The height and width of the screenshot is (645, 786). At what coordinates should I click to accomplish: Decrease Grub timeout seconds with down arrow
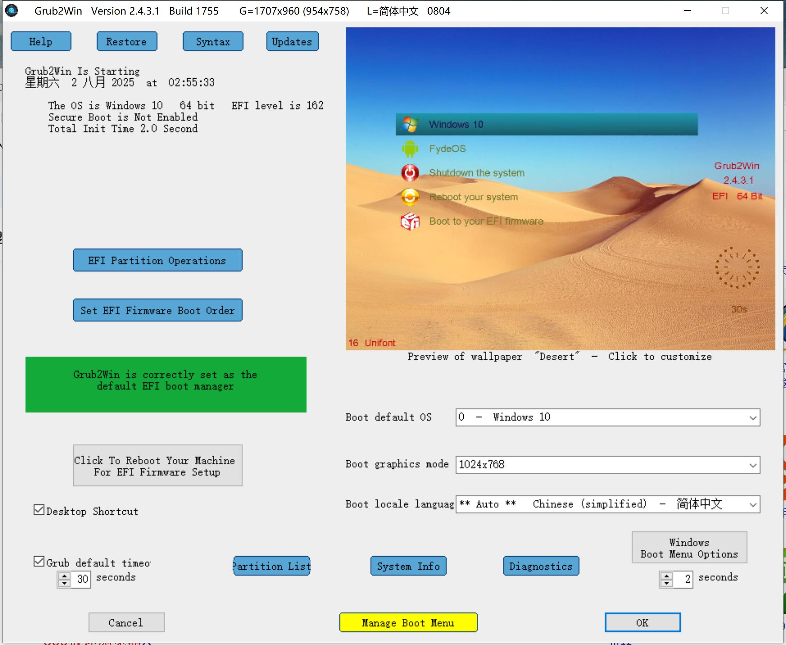point(64,583)
